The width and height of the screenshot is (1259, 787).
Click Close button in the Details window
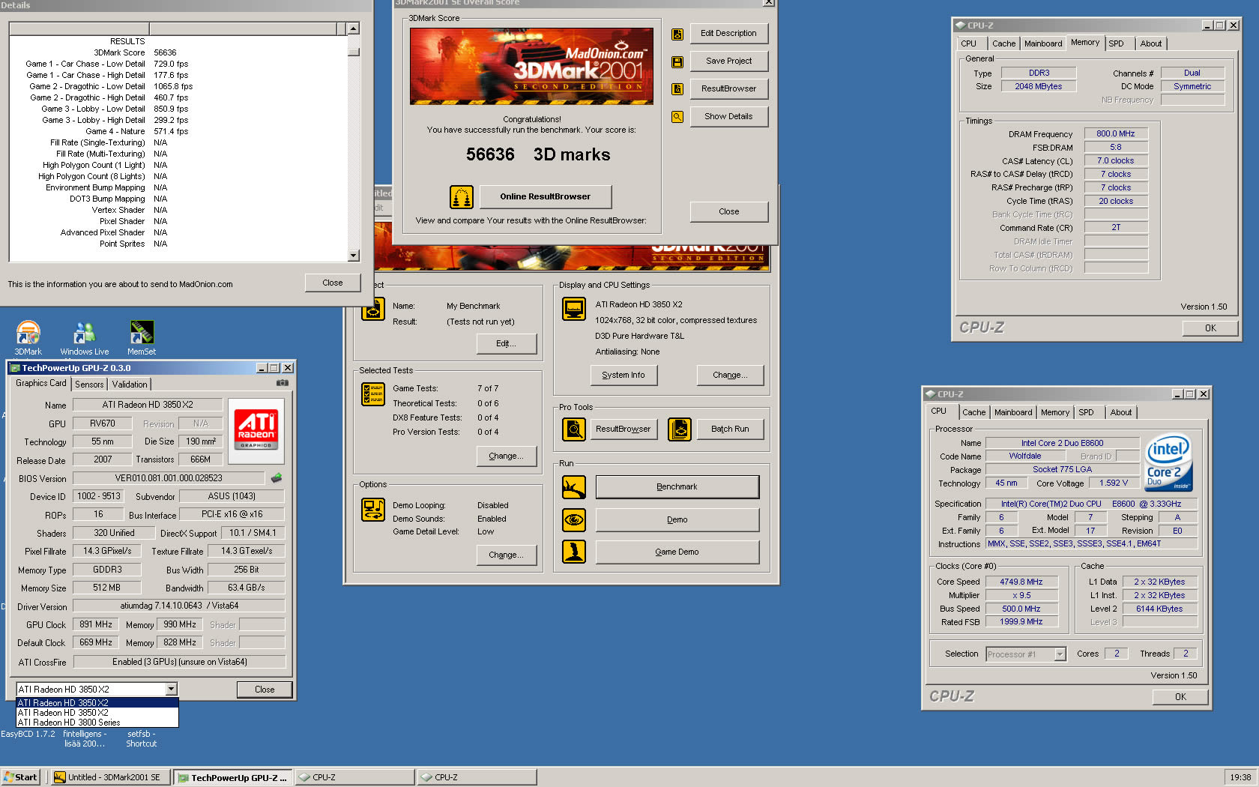tap(333, 283)
